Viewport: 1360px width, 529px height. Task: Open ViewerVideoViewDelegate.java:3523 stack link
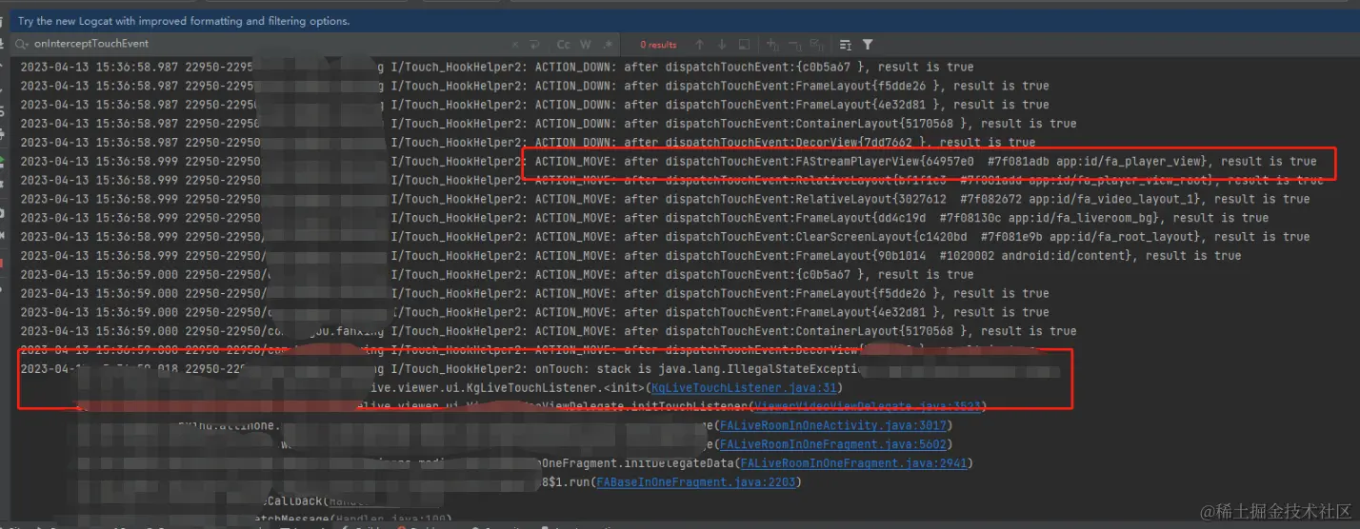[869, 407]
